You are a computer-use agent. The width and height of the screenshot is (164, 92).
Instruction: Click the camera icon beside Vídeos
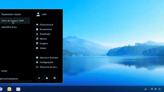point(37,48)
